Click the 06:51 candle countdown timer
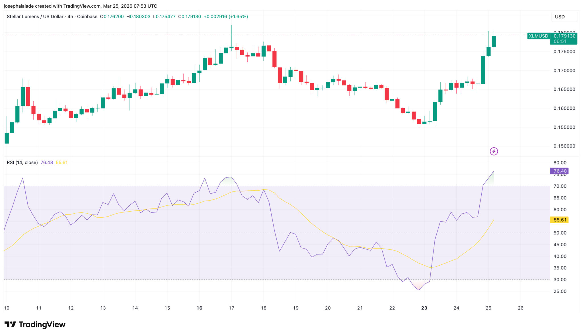Screen dimensions: 583x336 [x=560, y=41]
